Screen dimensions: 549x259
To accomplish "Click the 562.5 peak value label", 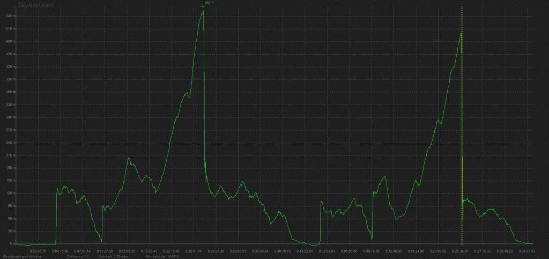I will coord(209,3).
